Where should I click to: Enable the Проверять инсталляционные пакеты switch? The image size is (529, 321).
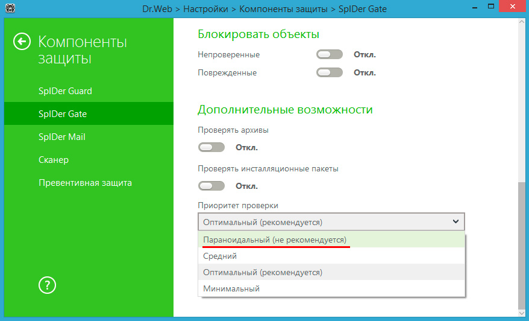click(211, 186)
